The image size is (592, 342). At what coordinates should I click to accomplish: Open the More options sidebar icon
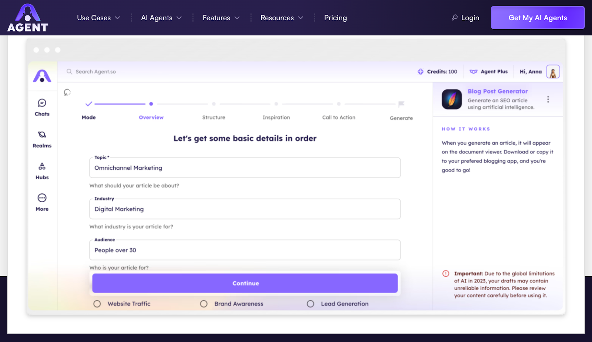coord(42,198)
